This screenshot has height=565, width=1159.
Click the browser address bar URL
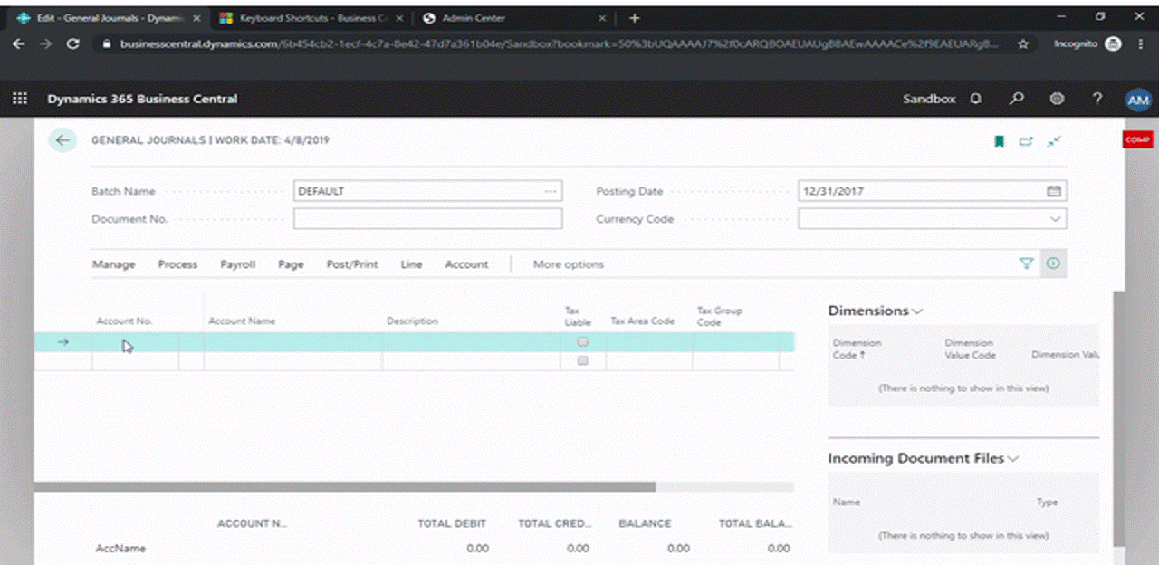[560, 43]
